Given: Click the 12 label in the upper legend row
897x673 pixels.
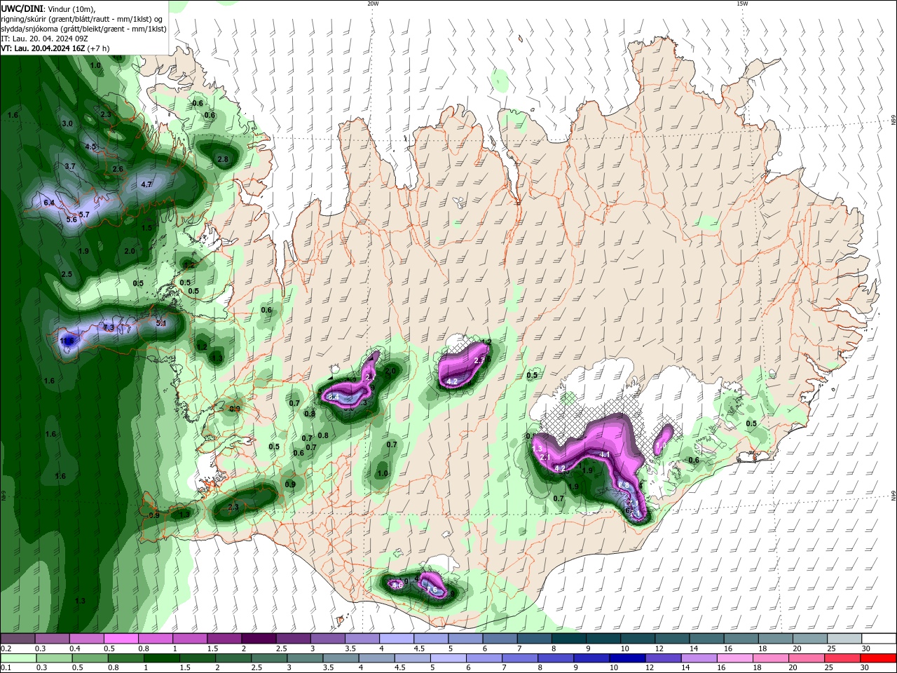Looking at the screenshot, I should click(x=659, y=648).
